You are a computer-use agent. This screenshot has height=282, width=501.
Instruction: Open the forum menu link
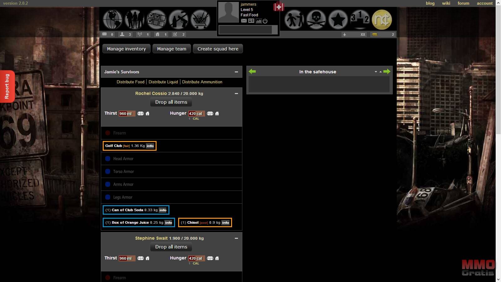pos(463,3)
